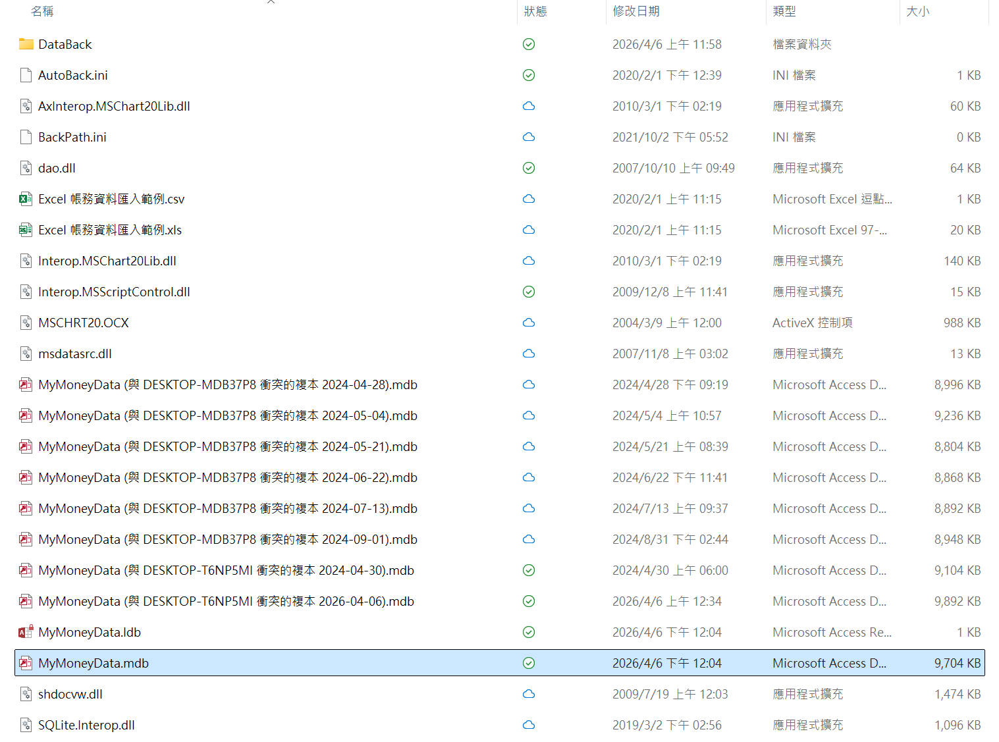Screen dimensions: 999x742
Task: Sort by 修改日期 column header
Action: coord(635,11)
